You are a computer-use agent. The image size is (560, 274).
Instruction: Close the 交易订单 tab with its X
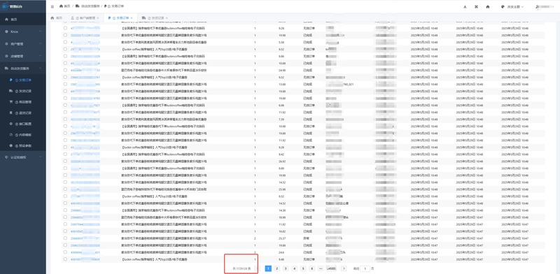pos(132,18)
